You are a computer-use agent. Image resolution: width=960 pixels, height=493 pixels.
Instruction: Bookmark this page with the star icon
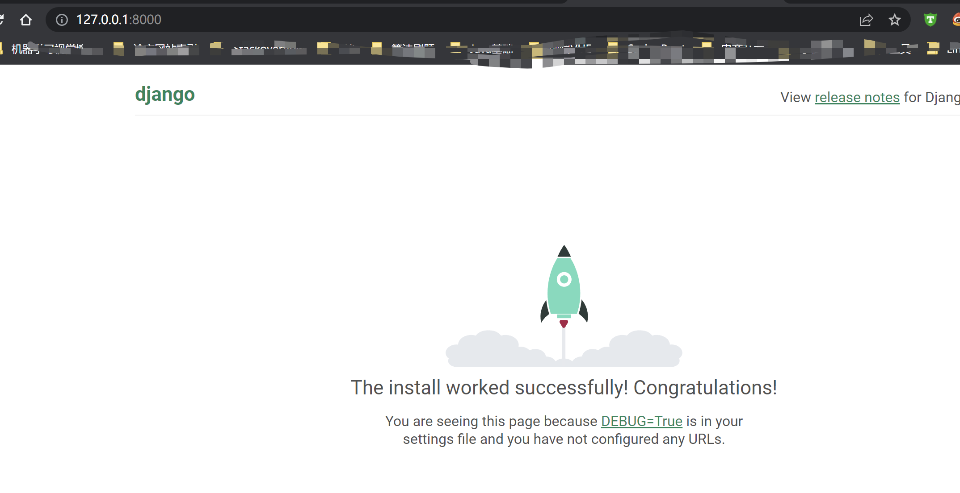click(x=894, y=20)
